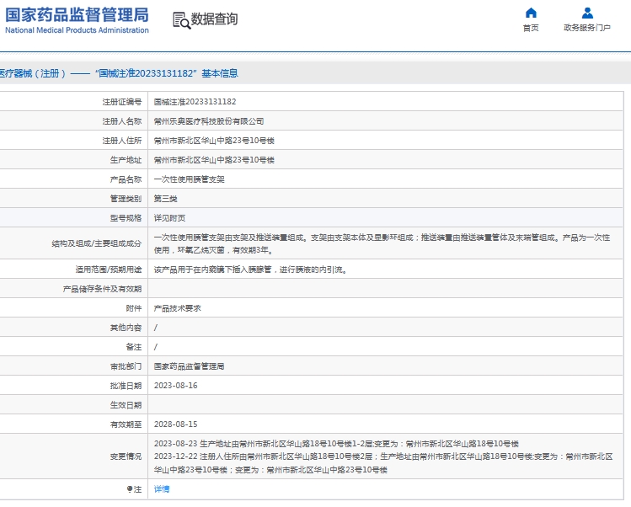
Task: Select registrant name 常州乐奥医疗科技股份有限公司
Action: [209, 121]
